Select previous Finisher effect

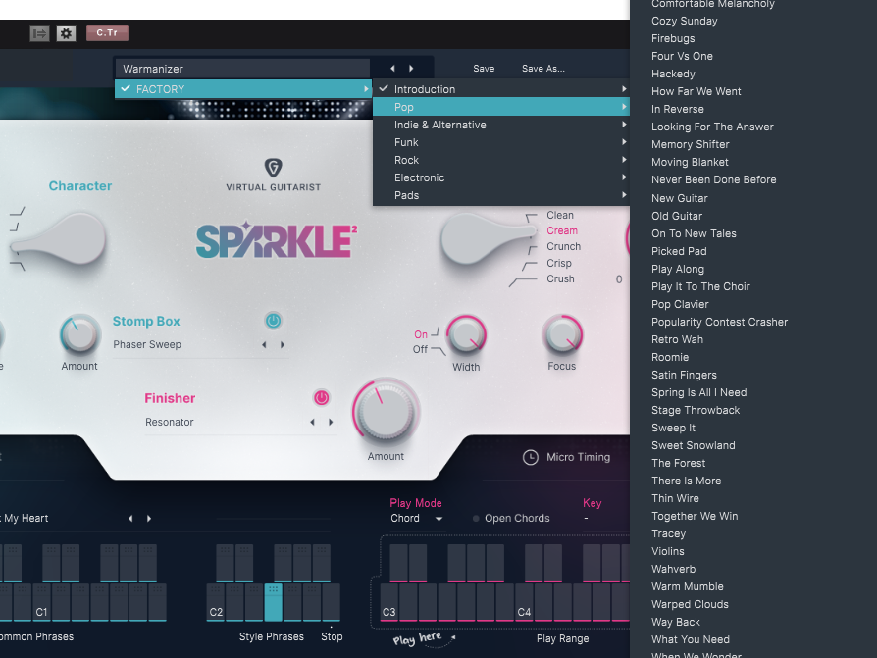pos(312,422)
